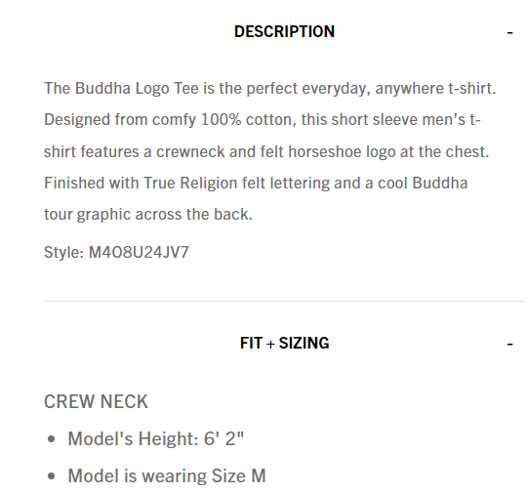Click the word 'crewneck' in the description
Image resolution: width=529 pixels, height=494 pixels.
click(x=190, y=152)
